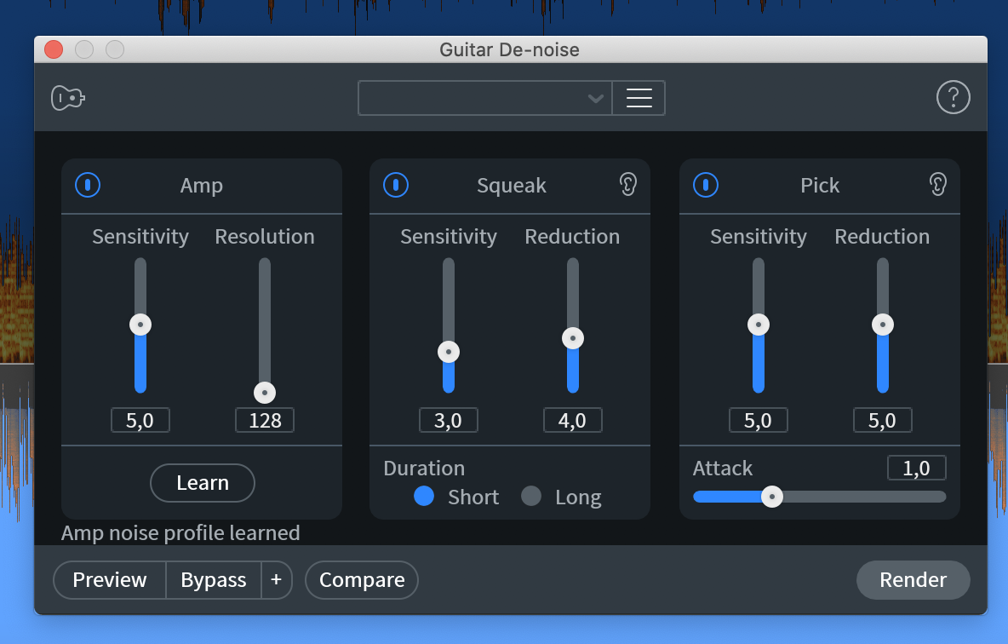Toggle the Squeak section power button

[x=396, y=186]
